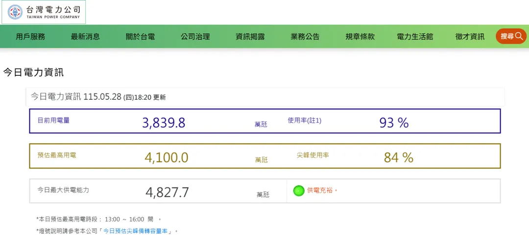Screen dimensions: 529x241
Task: Open the 最新消息 menu
Action: click(x=85, y=37)
